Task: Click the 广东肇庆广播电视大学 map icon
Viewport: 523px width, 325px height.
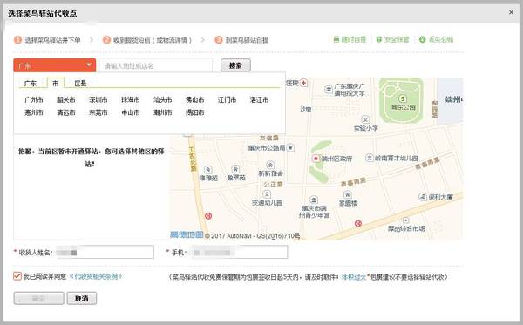Action: pos(329,89)
